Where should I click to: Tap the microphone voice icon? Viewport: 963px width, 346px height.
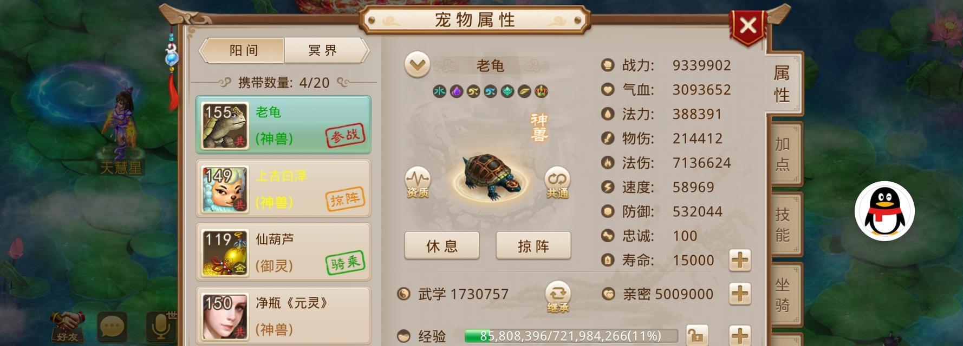(161, 327)
